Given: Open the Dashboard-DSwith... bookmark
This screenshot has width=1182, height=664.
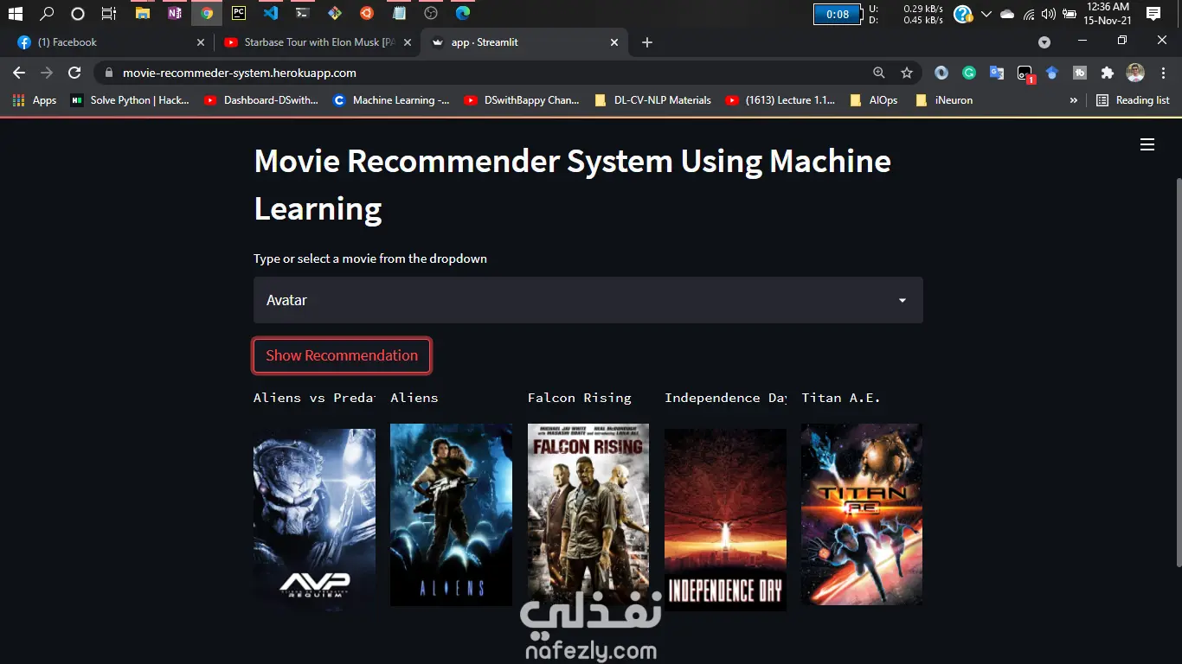Looking at the screenshot, I should pyautogui.click(x=261, y=100).
